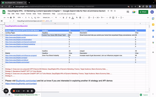Open the font size dropdown
The image size is (156, 97).
click(x=58, y=18)
